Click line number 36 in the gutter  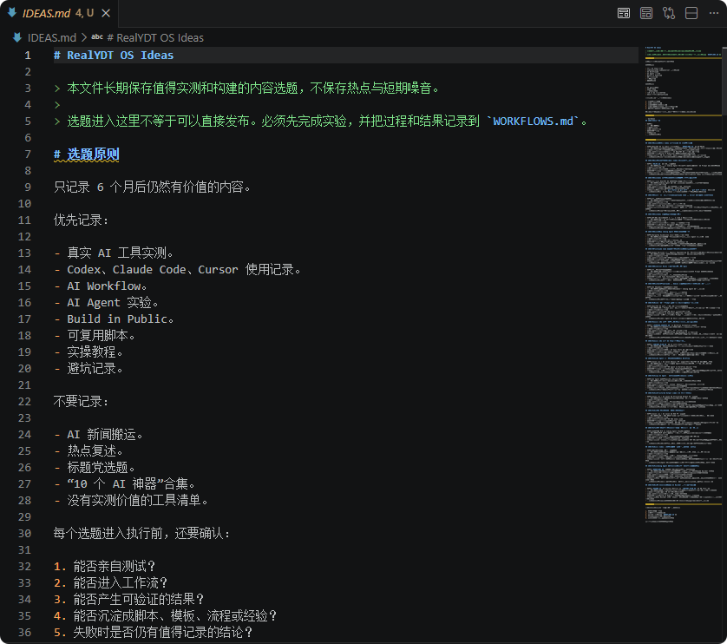click(x=24, y=632)
